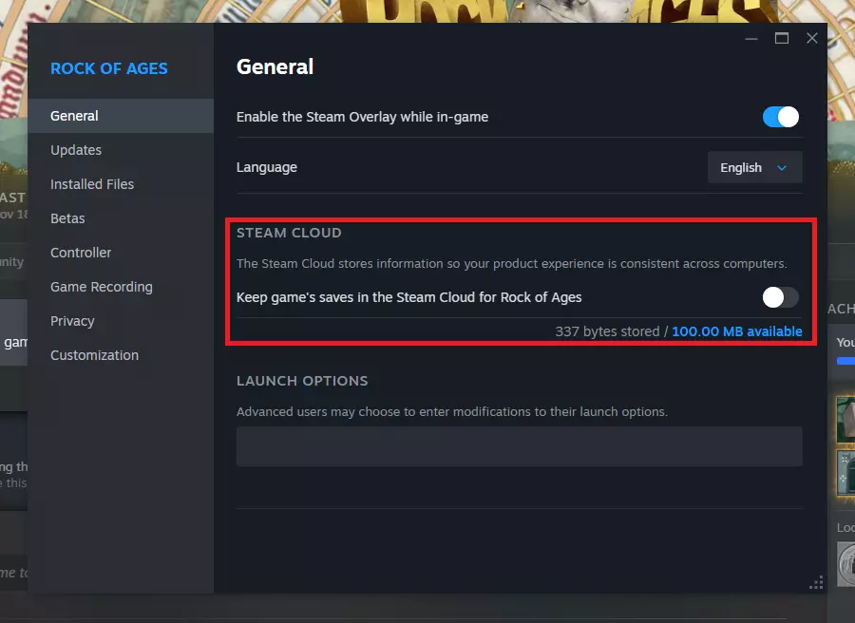
Task: Click the window resize grip corner
Action: pos(815,582)
